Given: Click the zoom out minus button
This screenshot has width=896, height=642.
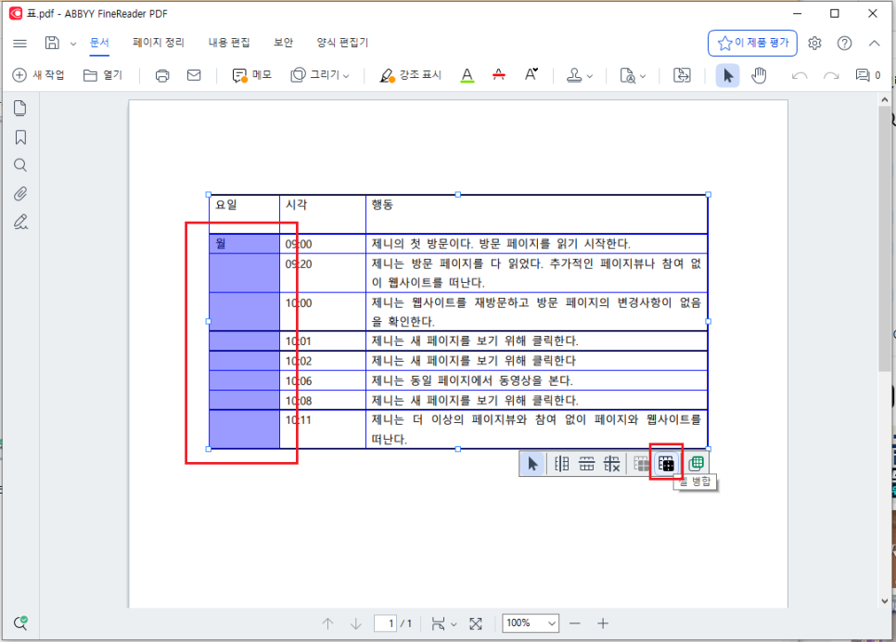Looking at the screenshot, I should (575, 623).
